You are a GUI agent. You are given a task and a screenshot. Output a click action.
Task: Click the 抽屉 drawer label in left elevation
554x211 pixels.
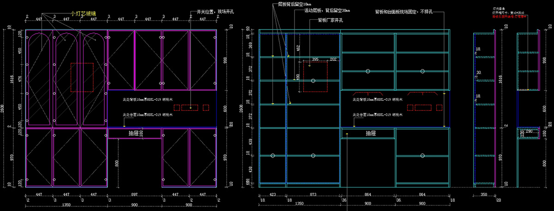pyautogui.click(x=134, y=133)
